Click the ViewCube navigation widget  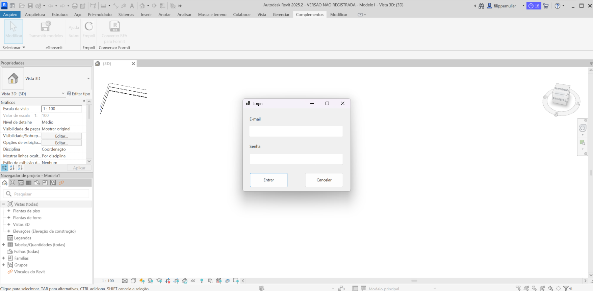point(561,95)
